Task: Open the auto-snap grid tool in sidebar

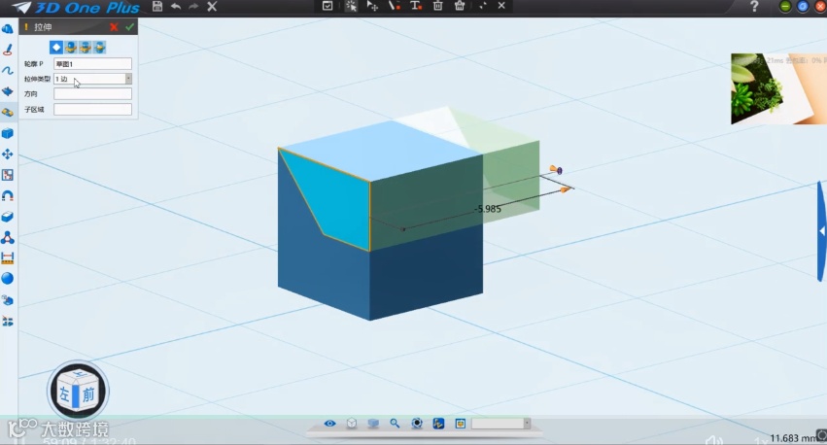Action: coord(8,175)
